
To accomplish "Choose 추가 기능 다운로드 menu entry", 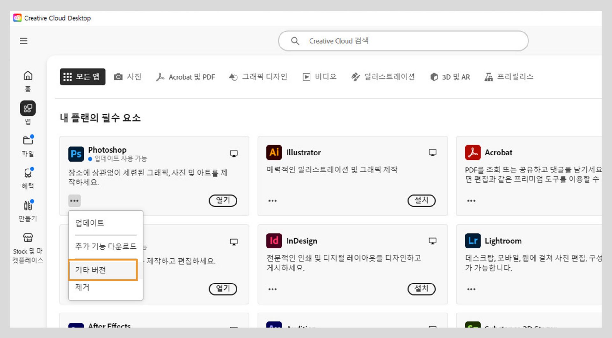I will click(106, 246).
